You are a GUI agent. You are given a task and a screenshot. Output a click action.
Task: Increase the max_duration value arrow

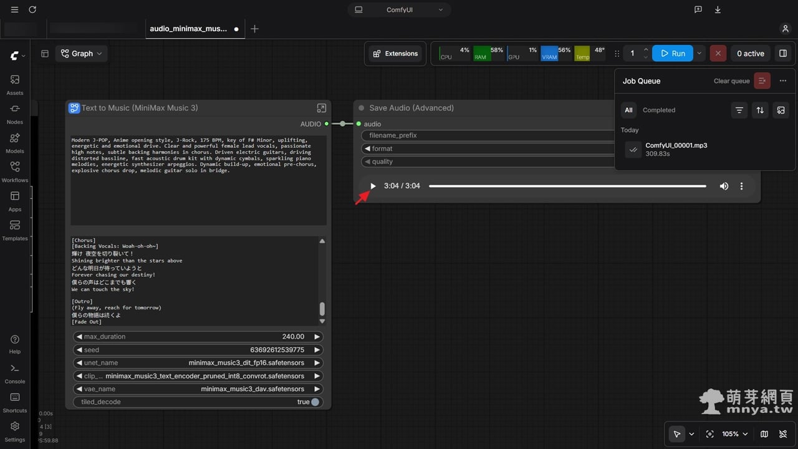click(x=317, y=337)
